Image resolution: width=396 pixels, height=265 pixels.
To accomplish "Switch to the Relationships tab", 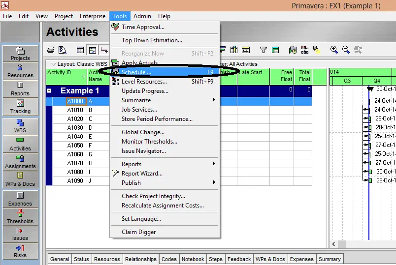I will click(x=141, y=259).
